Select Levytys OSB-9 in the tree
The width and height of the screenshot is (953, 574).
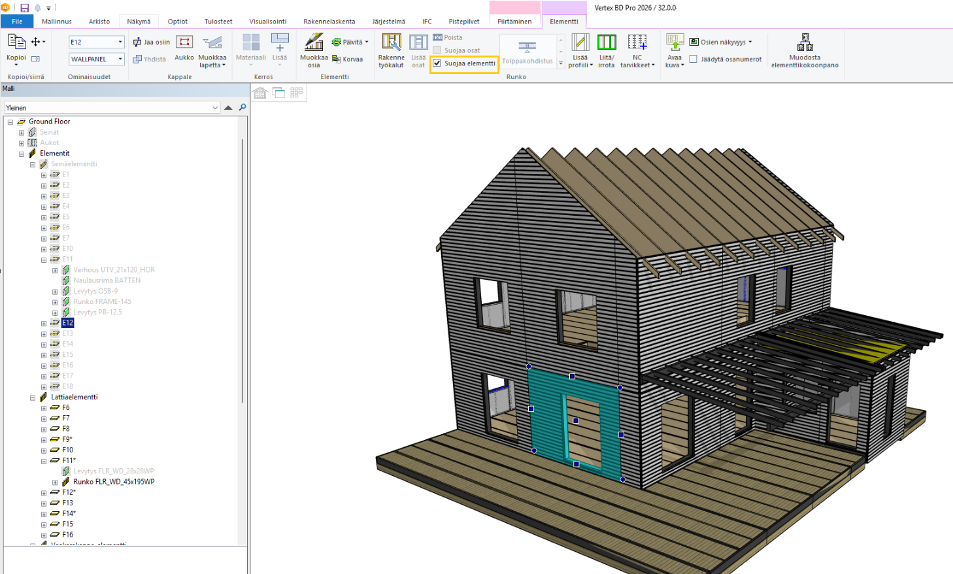tap(95, 291)
